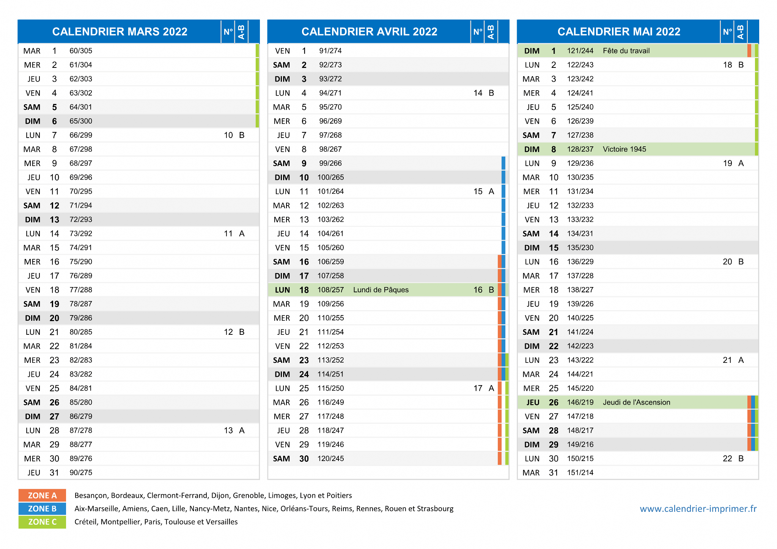The width and height of the screenshot is (777, 549).
Task: Click day count 127/238 for May 7
Action: pyautogui.click(x=580, y=135)
